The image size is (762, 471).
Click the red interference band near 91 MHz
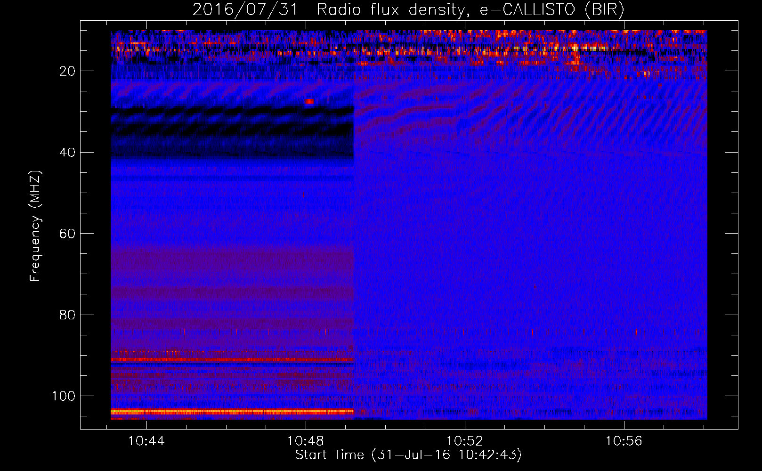pyautogui.click(x=232, y=360)
